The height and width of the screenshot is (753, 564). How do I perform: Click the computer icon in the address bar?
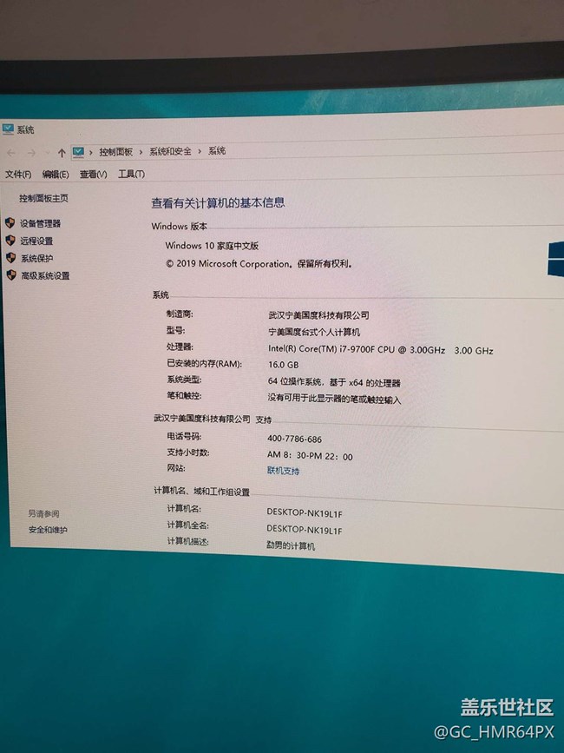(x=78, y=151)
